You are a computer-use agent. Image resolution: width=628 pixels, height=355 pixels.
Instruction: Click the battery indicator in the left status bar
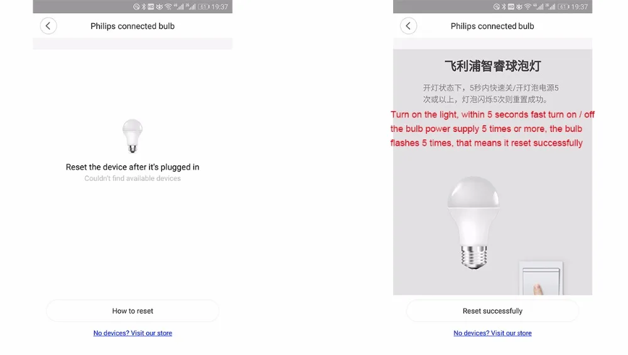[x=204, y=7]
